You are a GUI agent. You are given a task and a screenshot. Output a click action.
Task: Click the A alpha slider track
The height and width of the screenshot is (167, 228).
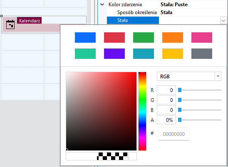tap(200, 120)
